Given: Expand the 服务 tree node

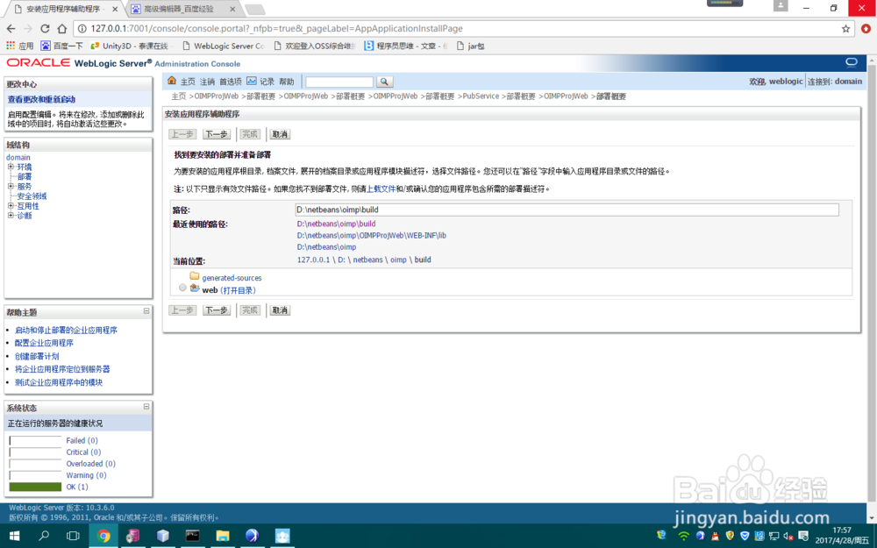Looking at the screenshot, I should 10,186.
